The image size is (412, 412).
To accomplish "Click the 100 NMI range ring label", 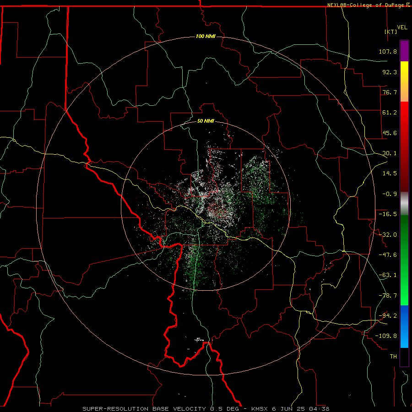I will point(206,36).
